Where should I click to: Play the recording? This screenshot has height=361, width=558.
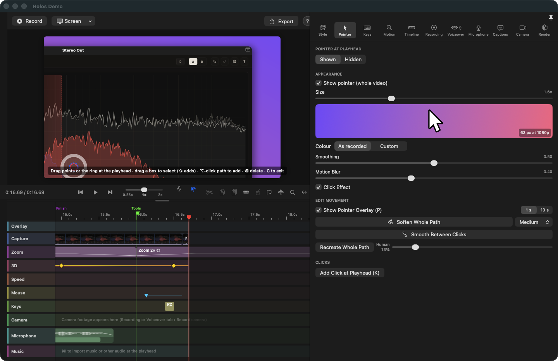pyautogui.click(x=95, y=192)
